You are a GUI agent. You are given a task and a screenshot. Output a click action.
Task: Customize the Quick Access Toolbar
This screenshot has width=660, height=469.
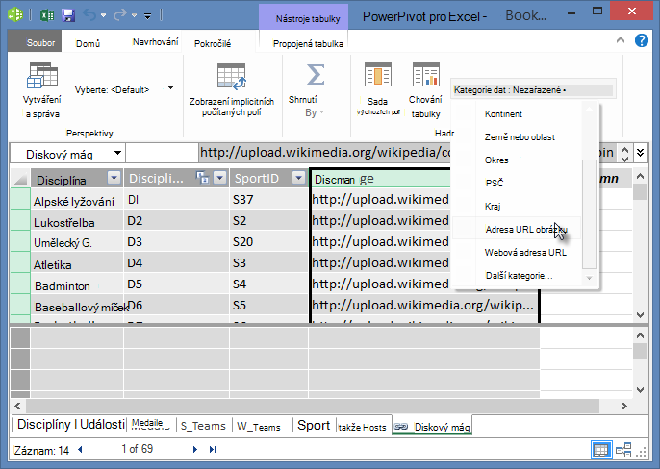click(148, 16)
